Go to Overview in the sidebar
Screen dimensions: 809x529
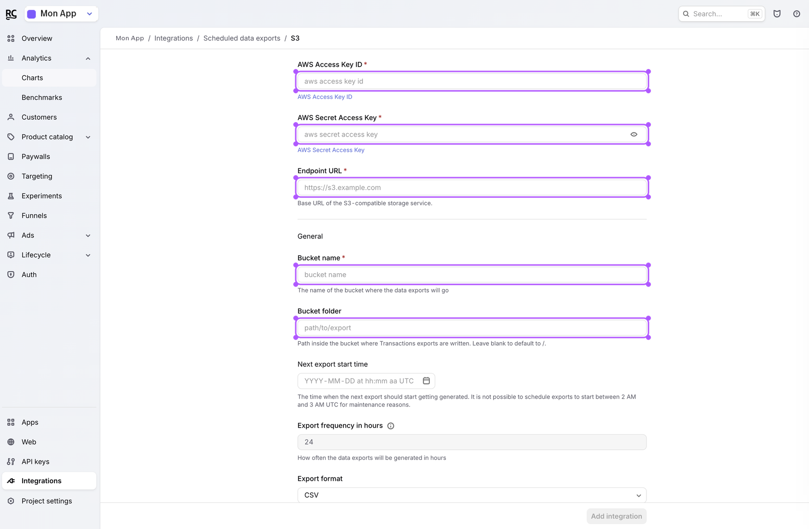coord(49,39)
